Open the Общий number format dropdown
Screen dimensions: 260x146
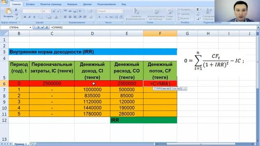(121, 11)
